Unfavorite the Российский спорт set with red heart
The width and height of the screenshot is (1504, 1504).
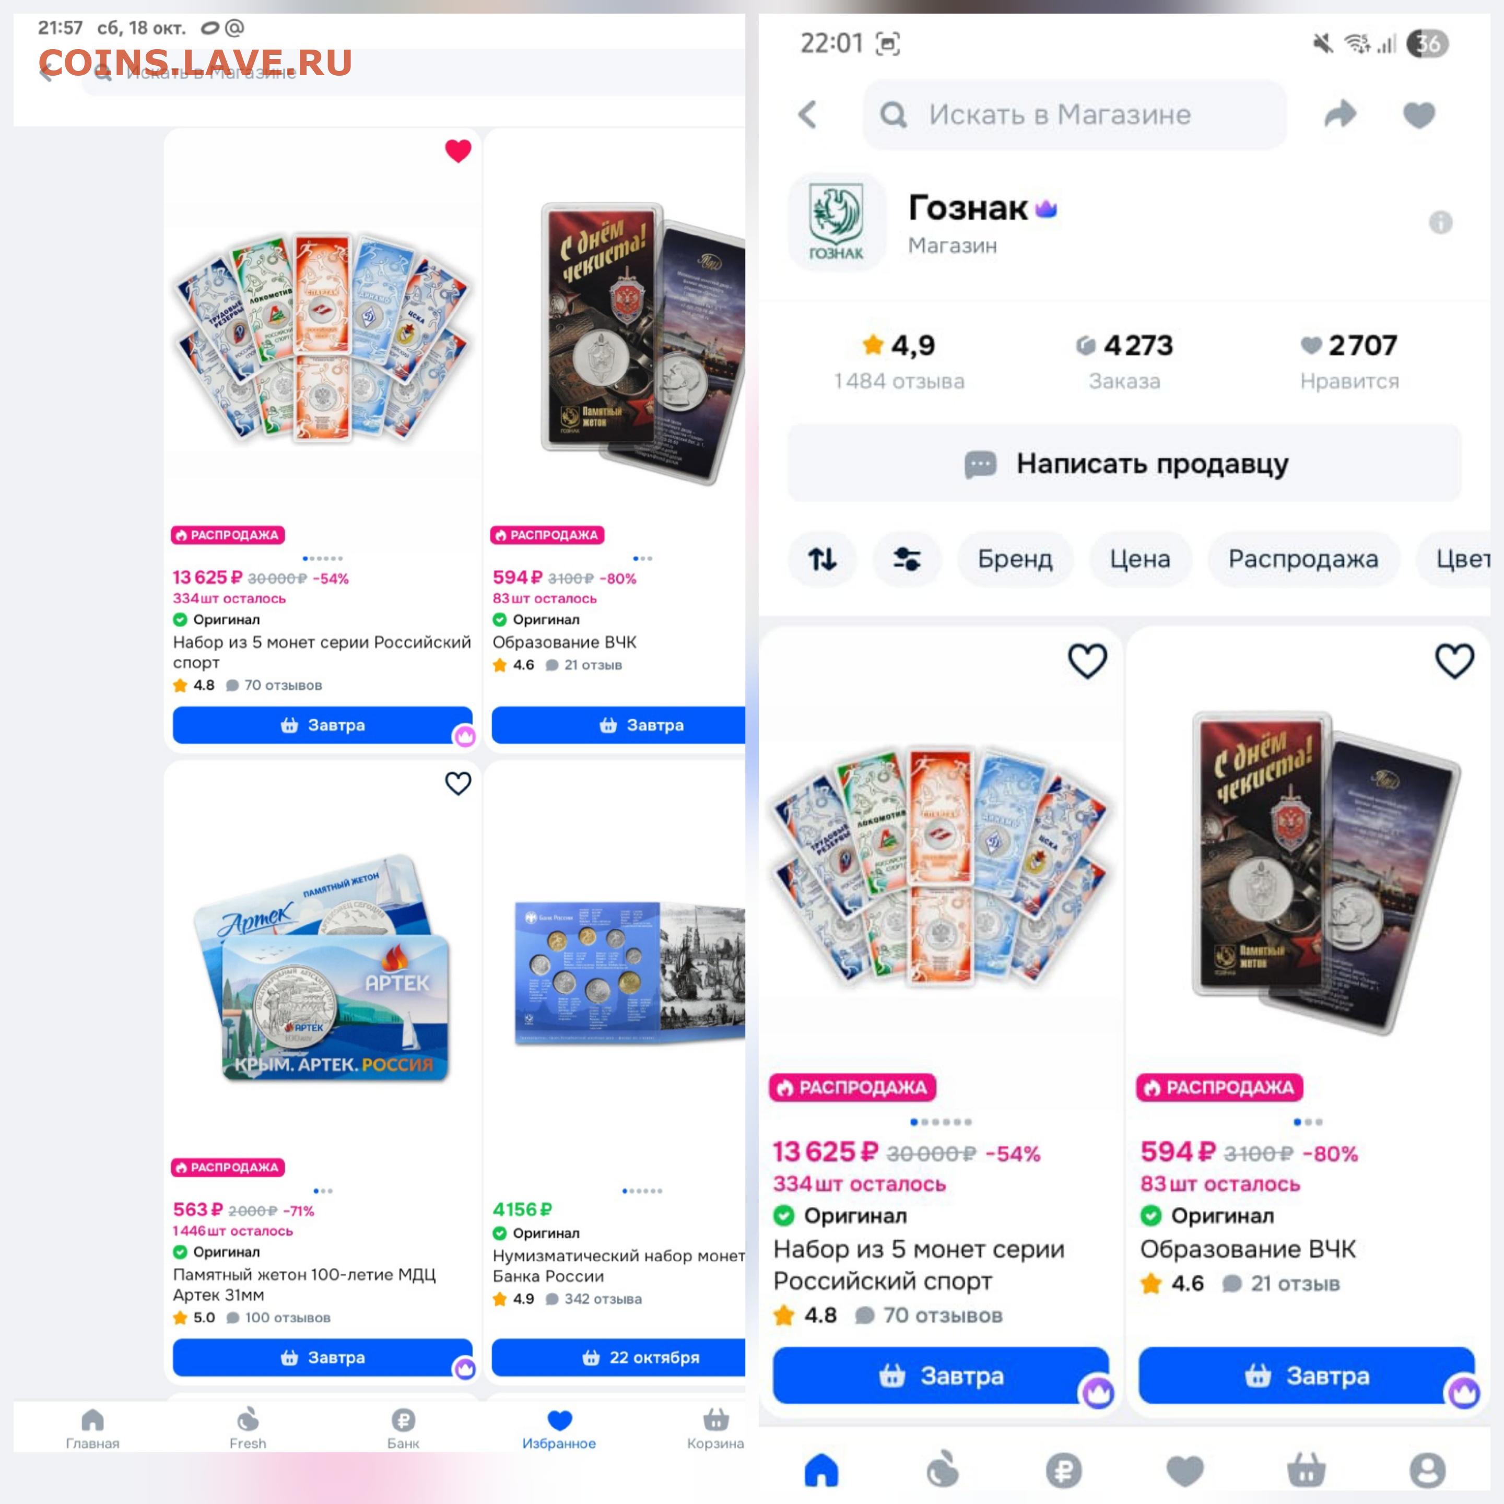pos(458,151)
